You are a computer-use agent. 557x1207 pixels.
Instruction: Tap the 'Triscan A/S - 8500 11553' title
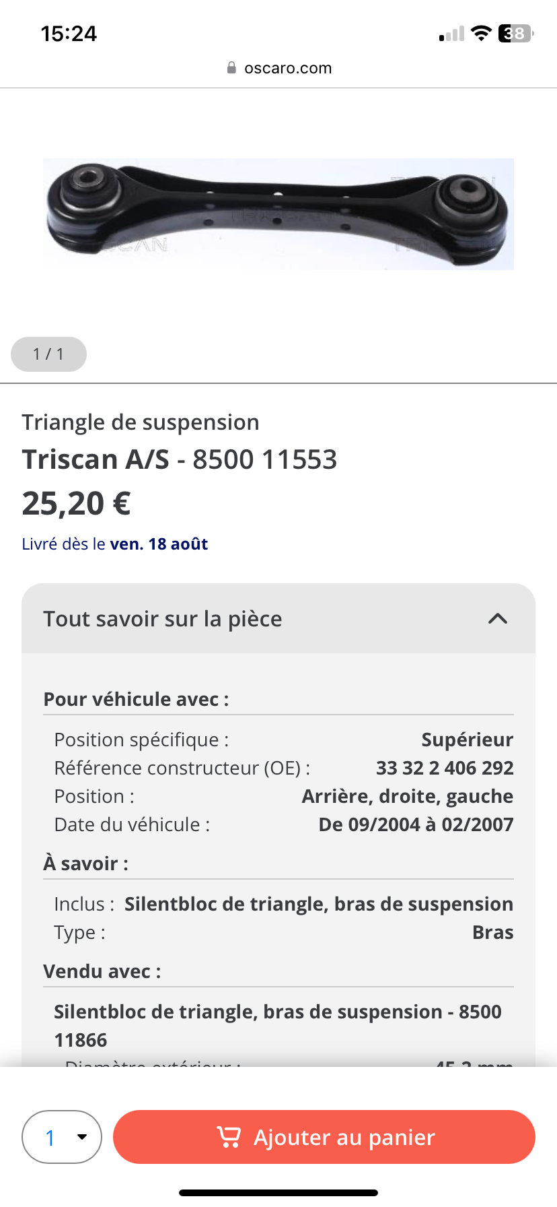(x=180, y=459)
